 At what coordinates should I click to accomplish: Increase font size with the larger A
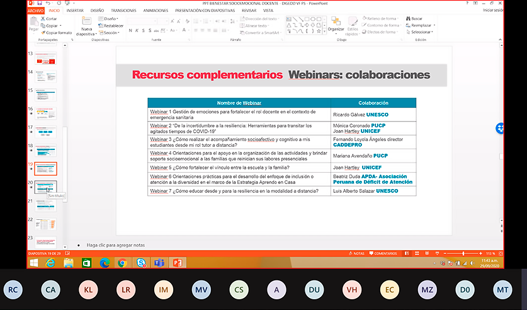(x=173, y=21)
